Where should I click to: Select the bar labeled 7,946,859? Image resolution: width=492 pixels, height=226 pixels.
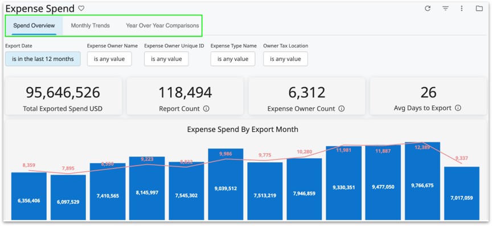click(304, 189)
